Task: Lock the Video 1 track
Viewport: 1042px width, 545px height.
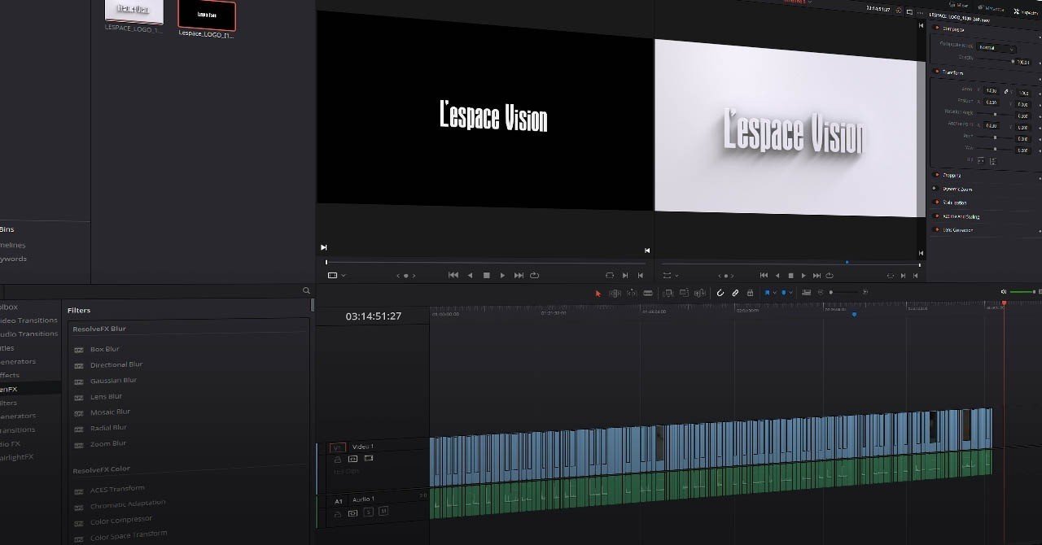Action: (338, 458)
